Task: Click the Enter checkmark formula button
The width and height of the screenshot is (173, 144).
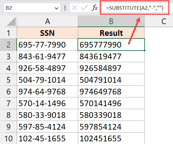Action: tap(84, 8)
